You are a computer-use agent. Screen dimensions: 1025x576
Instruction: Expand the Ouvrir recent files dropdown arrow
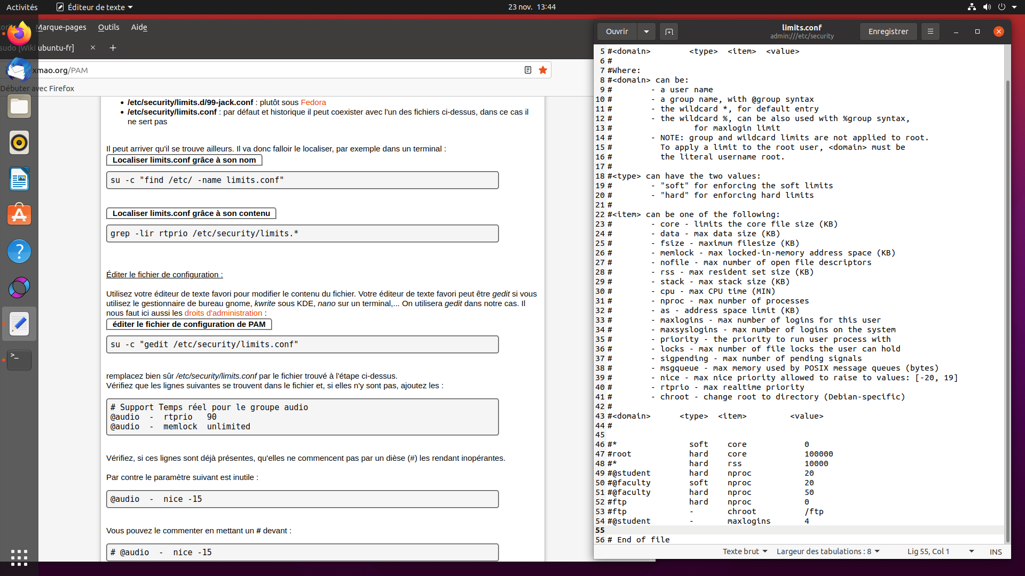click(x=646, y=31)
